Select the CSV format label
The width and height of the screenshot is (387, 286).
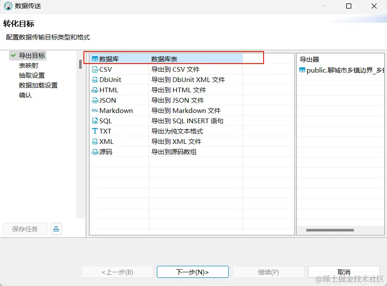pyautogui.click(x=106, y=70)
